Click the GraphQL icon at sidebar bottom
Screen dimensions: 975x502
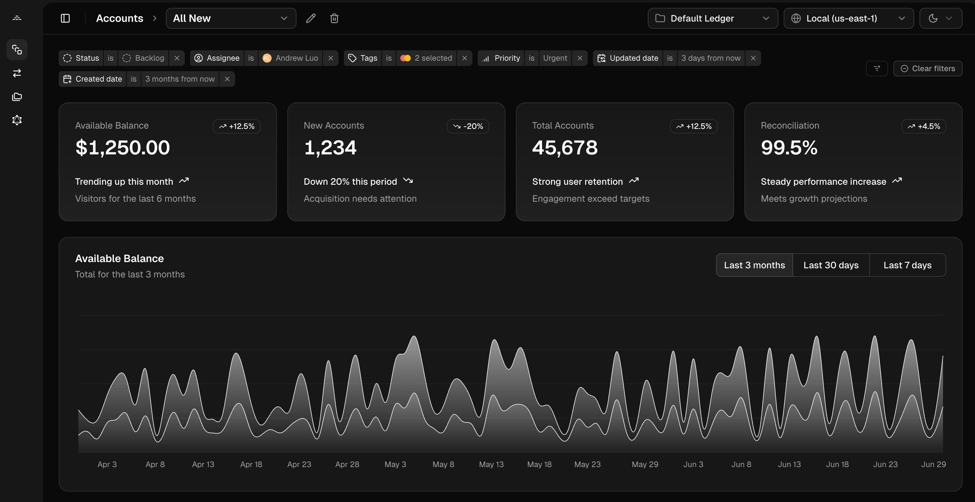click(x=17, y=120)
